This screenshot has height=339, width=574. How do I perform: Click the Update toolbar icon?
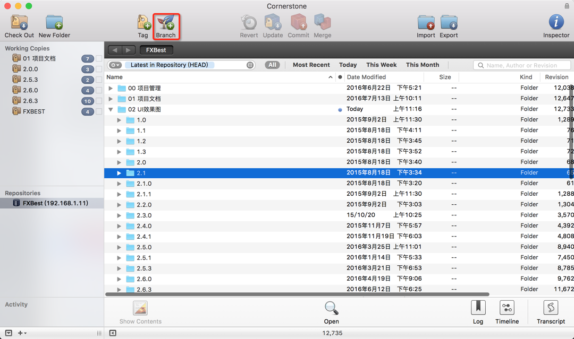pyautogui.click(x=273, y=23)
